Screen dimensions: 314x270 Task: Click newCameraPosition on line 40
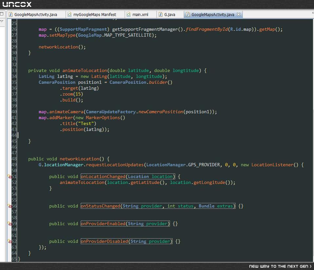[160, 112]
